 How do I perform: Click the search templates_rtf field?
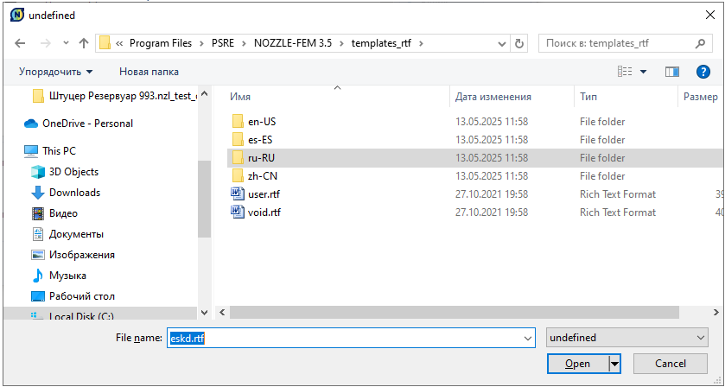(x=626, y=43)
